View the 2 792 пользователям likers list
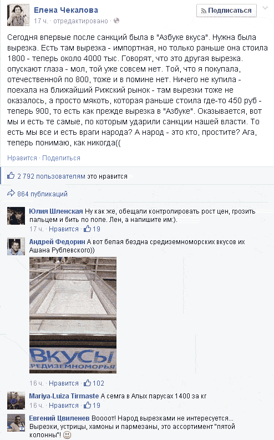The height and width of the screenshot is (440, 274). coord(51,176)
